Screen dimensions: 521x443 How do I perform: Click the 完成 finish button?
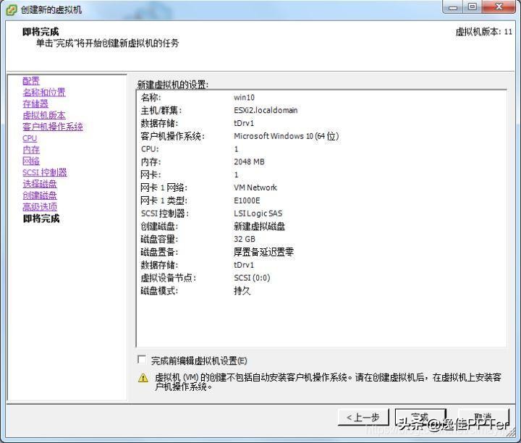[x=420, y=417]
